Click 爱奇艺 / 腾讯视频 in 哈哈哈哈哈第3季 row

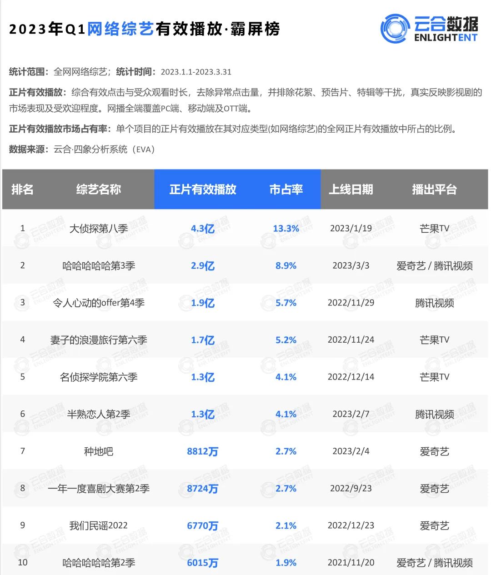tap(434, 266)
